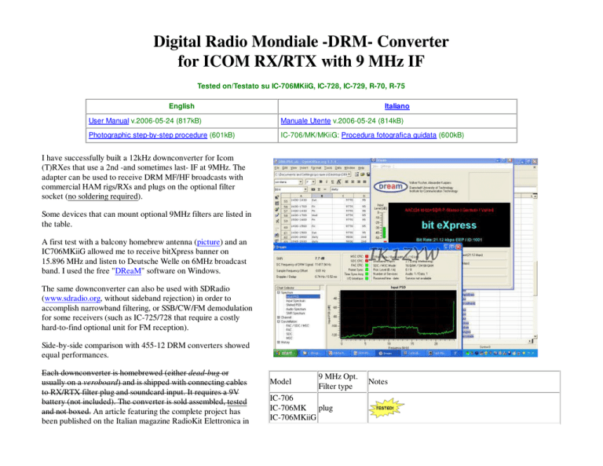Click the bold B icon in the spreadsheet toolbar

pyautogui.click(x=320, y=182)
